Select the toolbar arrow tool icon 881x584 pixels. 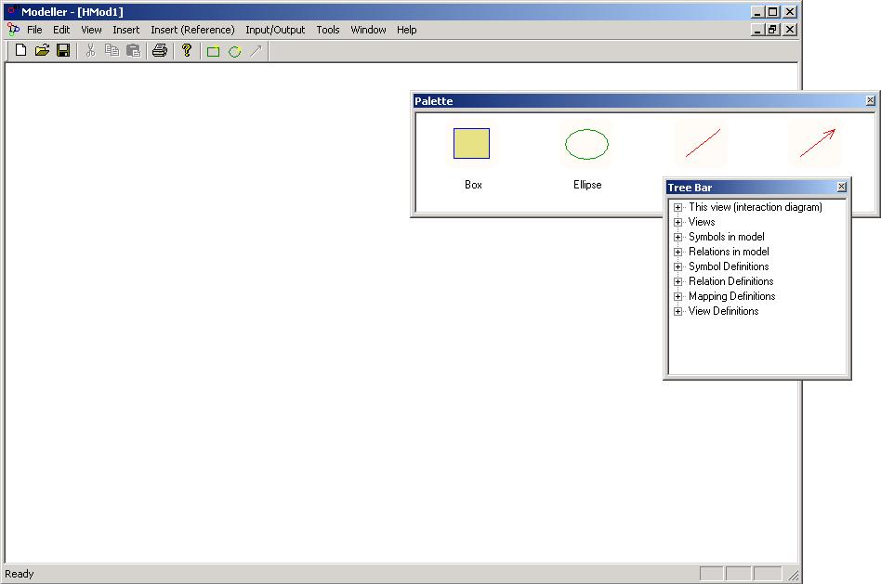[256, 52]
